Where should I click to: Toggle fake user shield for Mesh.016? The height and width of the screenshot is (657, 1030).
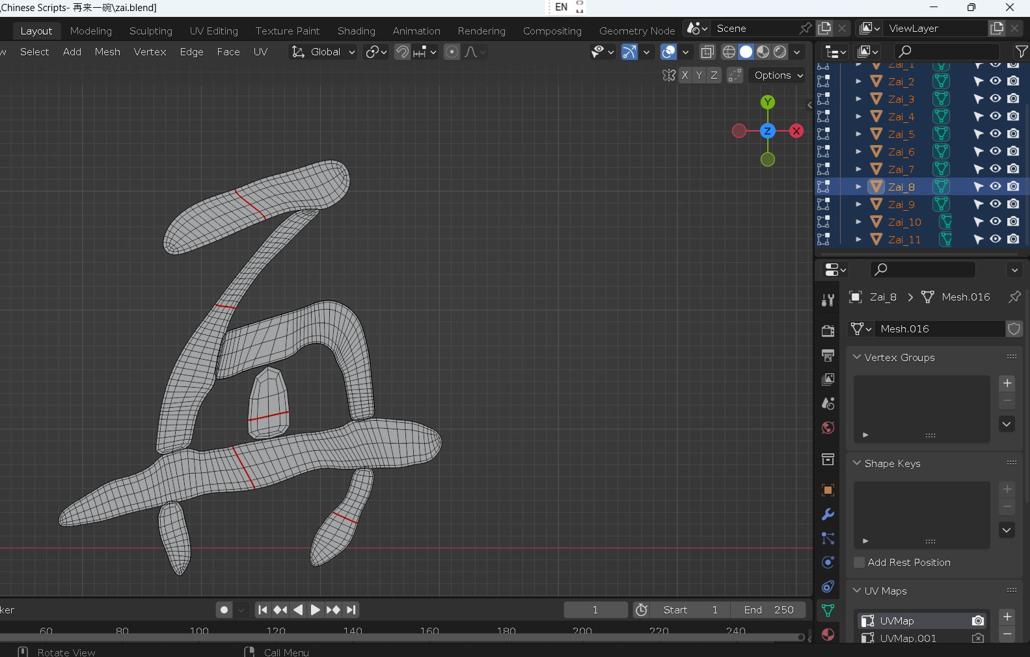(x=1014, y=329)
